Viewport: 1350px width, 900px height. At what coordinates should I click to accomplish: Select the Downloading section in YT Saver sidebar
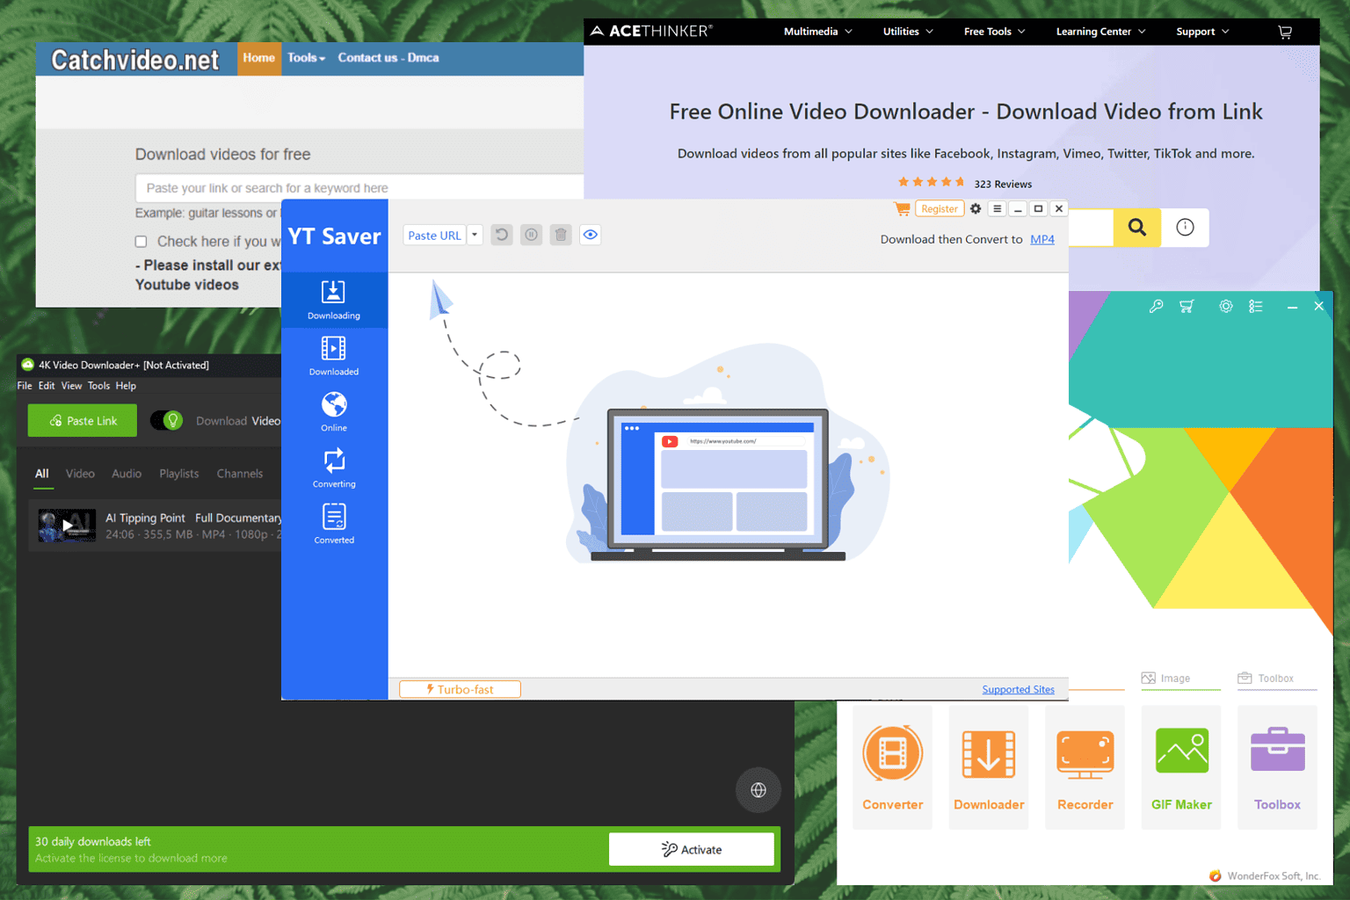point(334,299)
